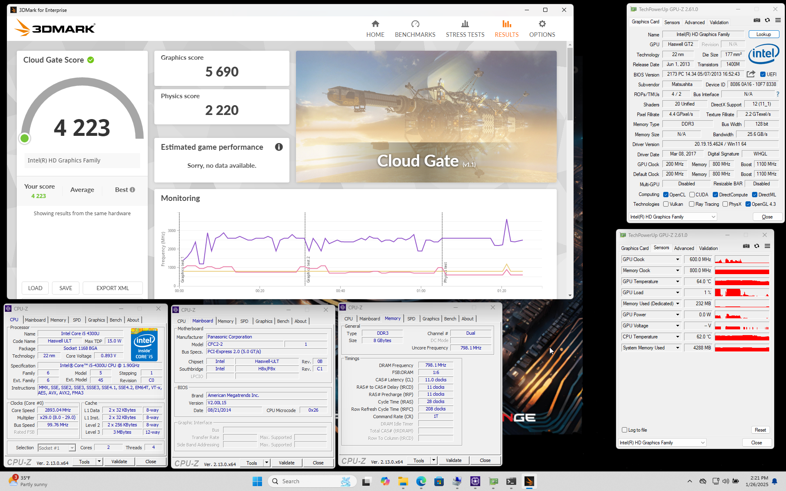Click the Reset button in GPU-Z Sensors
The height and width of the screenshot is (491, 786).
point(760,430)
